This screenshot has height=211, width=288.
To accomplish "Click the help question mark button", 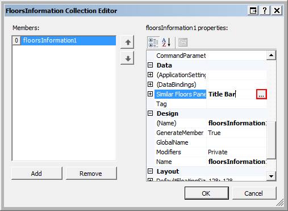I will [x=265, y=10].
